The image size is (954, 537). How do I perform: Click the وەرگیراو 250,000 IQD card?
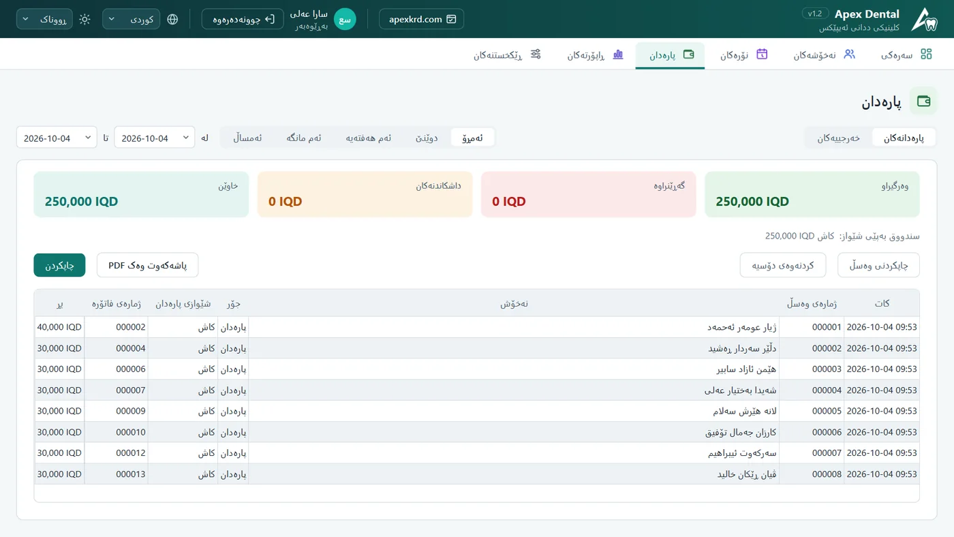coord(812,194)
